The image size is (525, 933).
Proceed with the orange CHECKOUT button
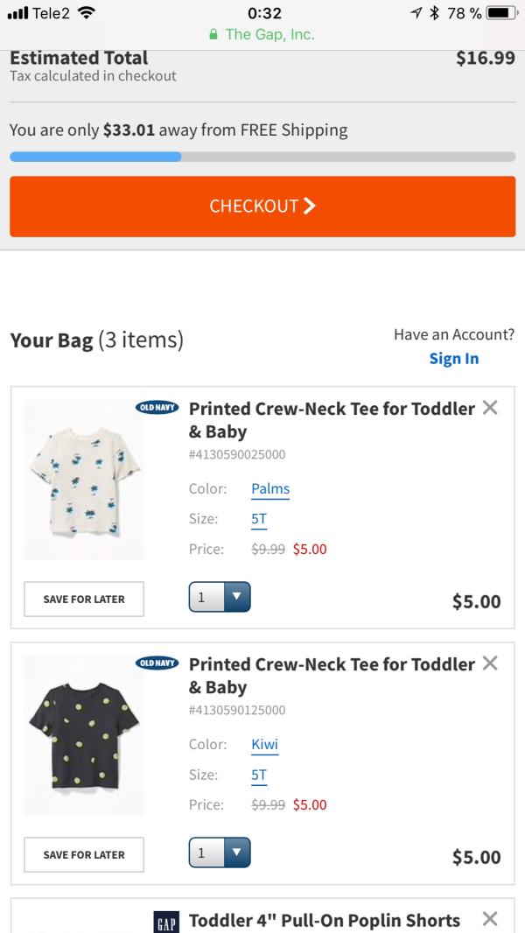pyautogui.click(x=262, y=207)
